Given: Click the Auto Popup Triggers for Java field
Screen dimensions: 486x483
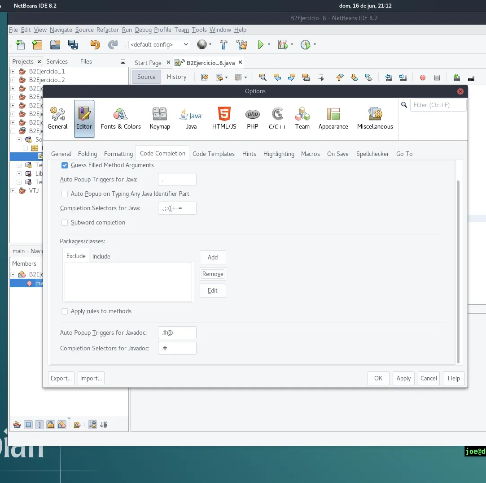Looking at the screenshot, I should coord(177,180).
